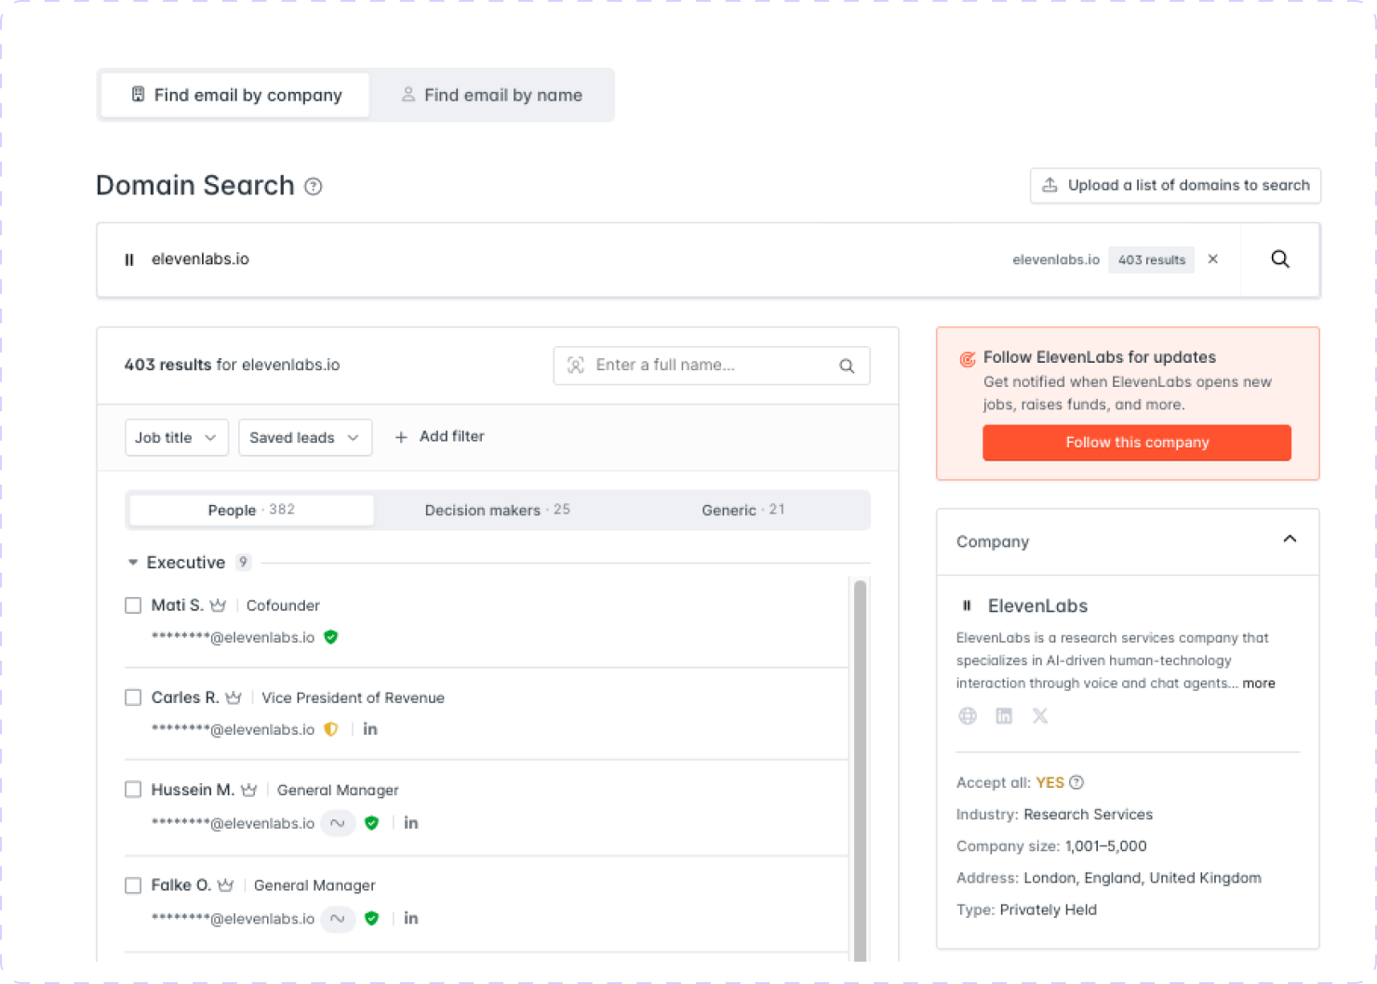Click Upload a list of domains button
The height and width of the screenshot is (984, 1377).
click(1175, 185)
